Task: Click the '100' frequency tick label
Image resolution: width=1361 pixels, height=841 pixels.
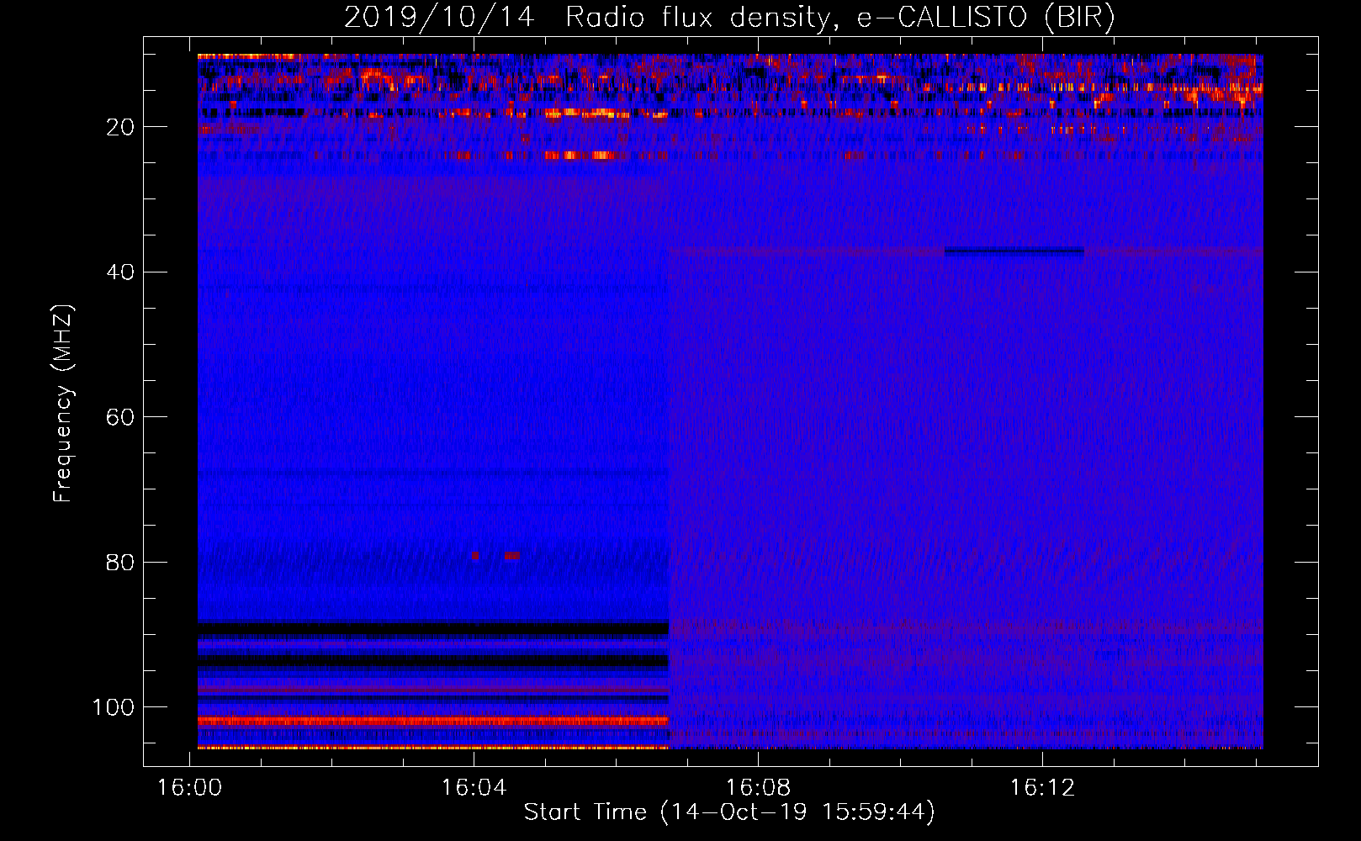Action: point(114,707)
